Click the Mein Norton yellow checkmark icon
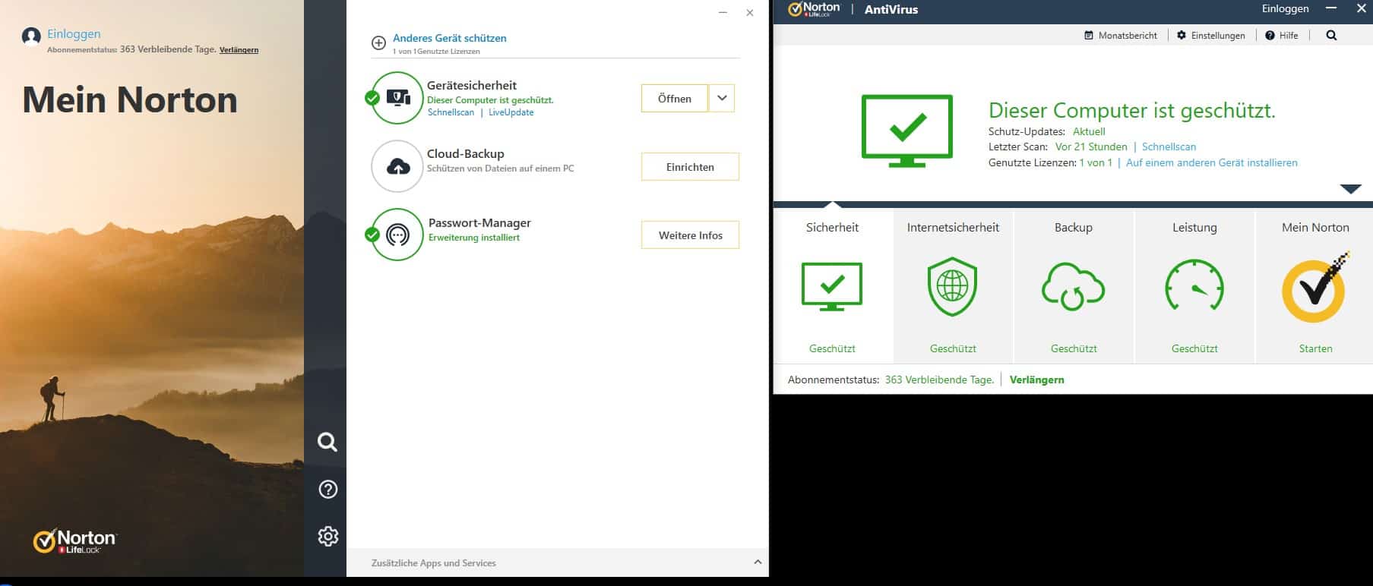 pos(1316,287)
